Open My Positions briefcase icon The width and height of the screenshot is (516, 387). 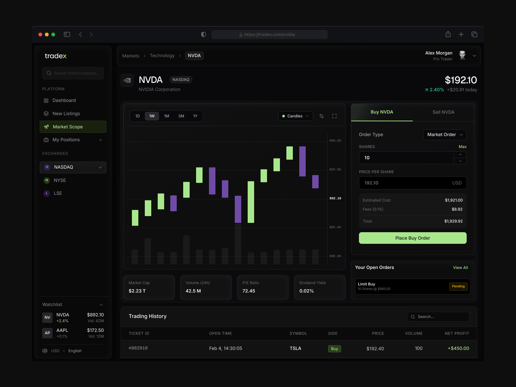pos(46,140)
